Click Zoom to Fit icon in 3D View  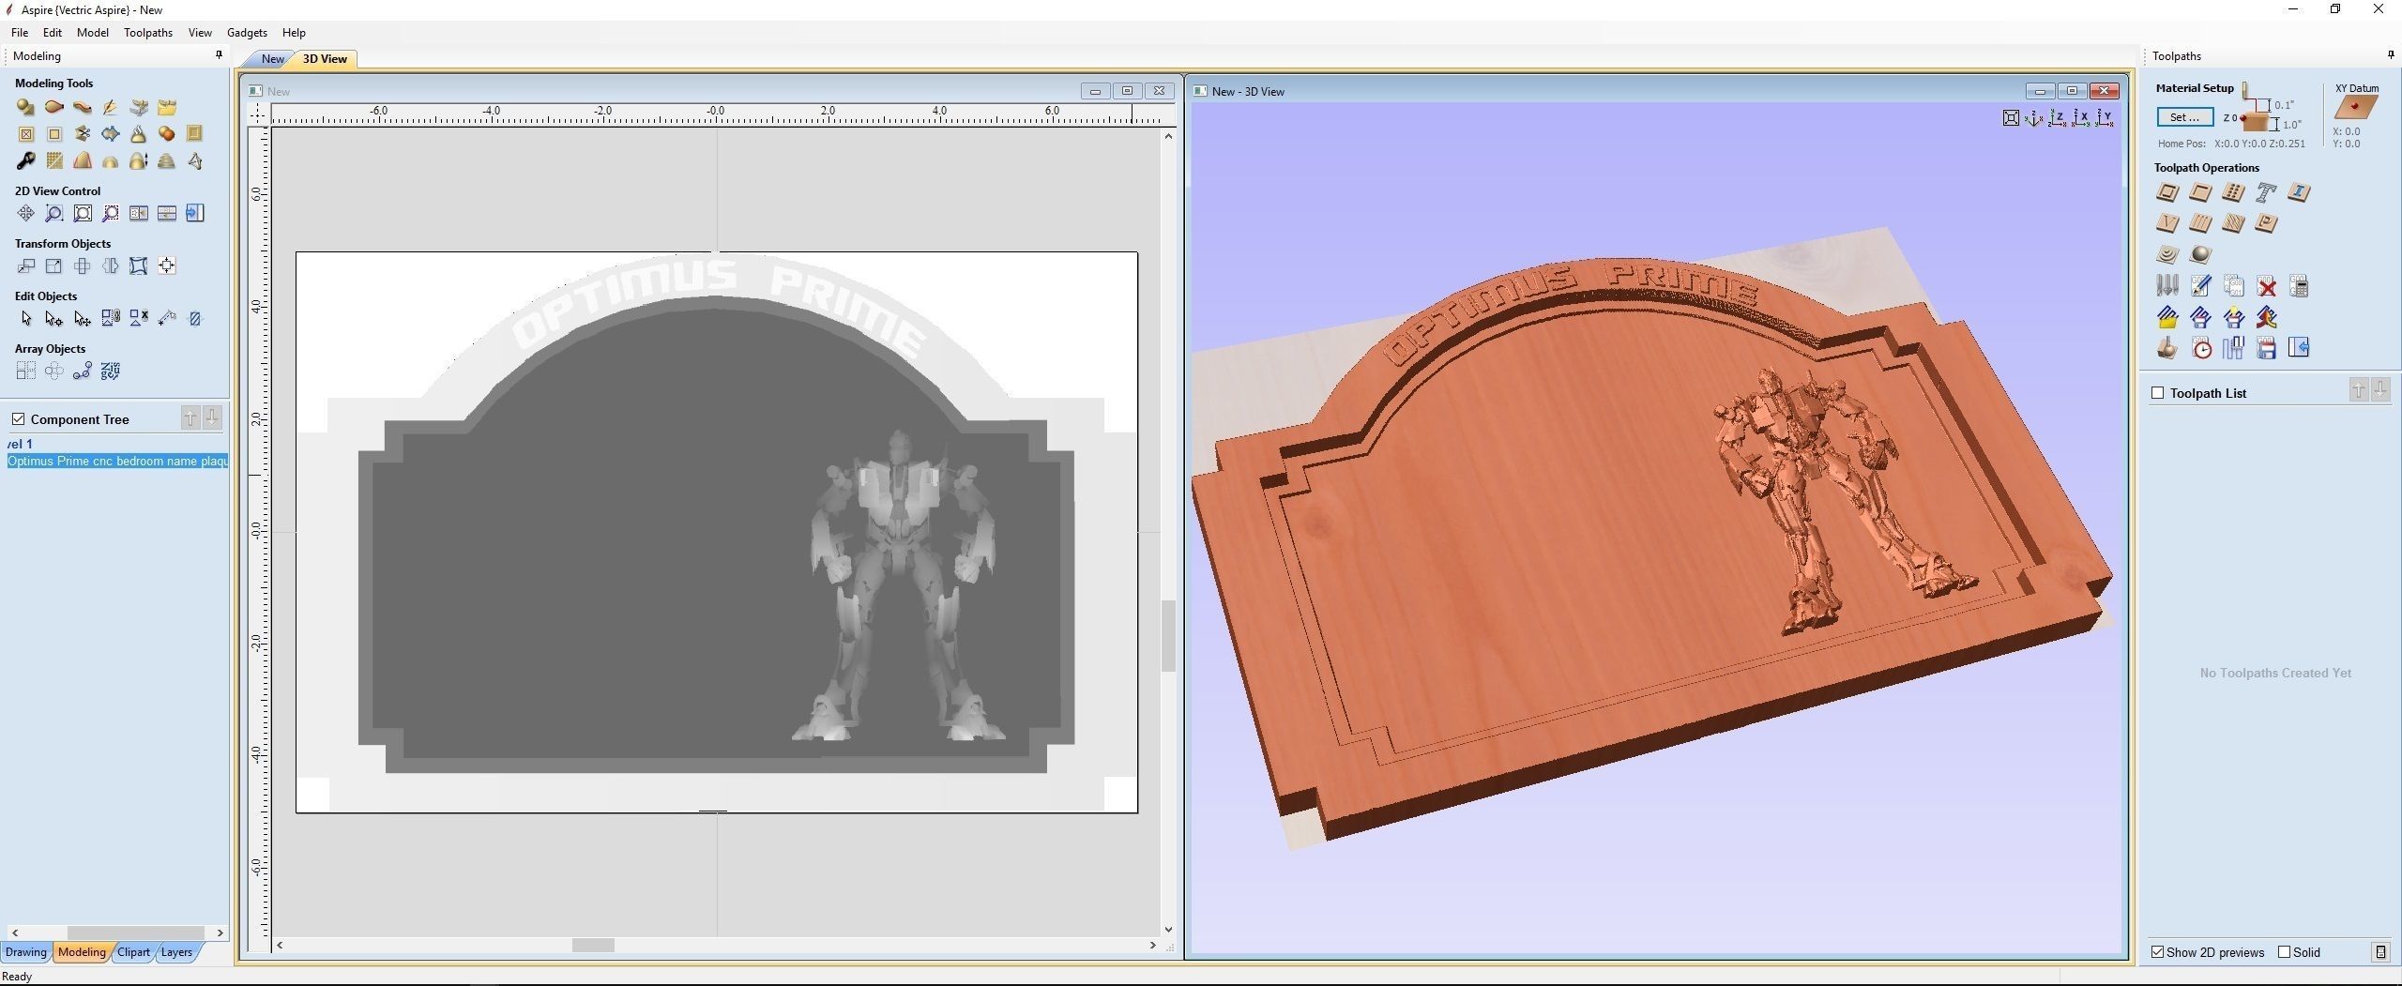[2011, 118]
